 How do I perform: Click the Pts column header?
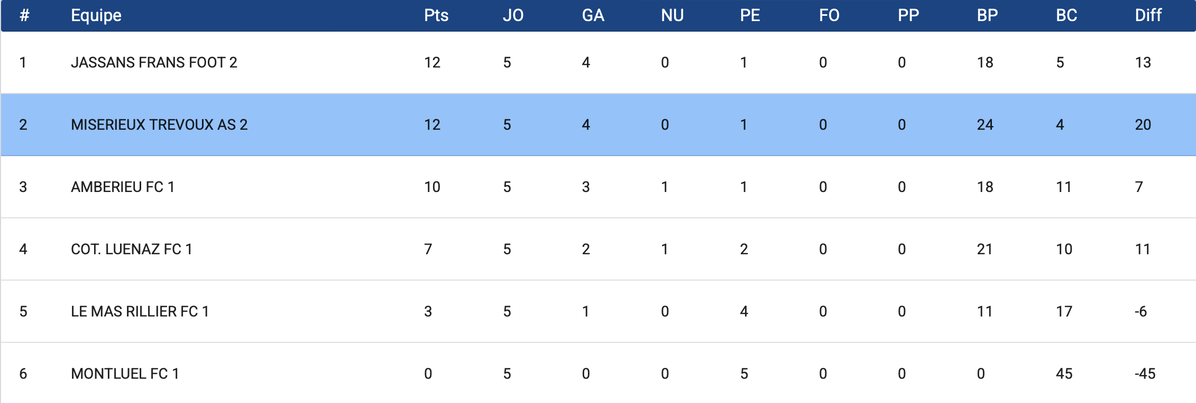436,15
